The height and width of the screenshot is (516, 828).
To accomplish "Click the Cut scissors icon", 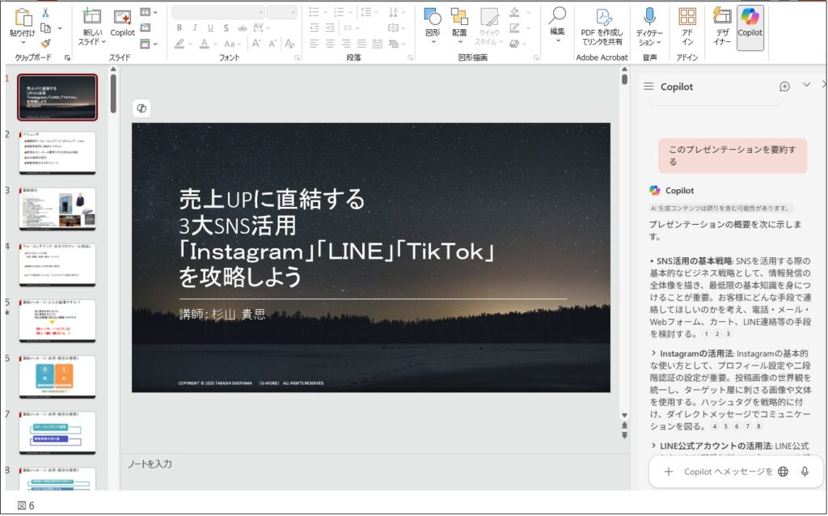I will [45, 12].
